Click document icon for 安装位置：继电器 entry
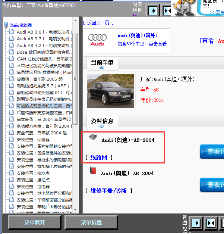224x234 pixels. 12,186
